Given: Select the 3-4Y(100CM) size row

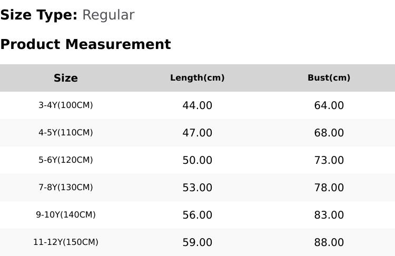Looking at the screenshot, I should 197,105.
